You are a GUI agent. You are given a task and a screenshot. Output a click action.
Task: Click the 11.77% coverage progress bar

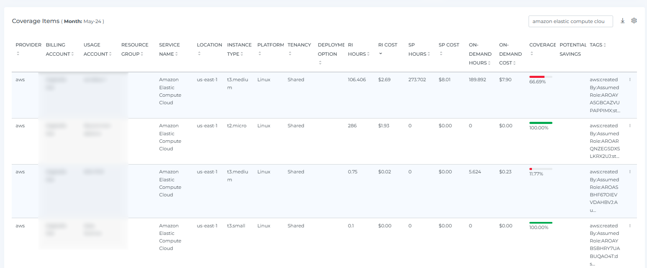pyautogui.click(x=540, y=169)
